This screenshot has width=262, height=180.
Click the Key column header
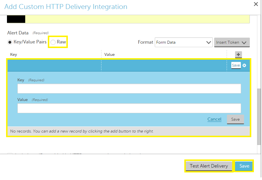[x=14, y=54]
